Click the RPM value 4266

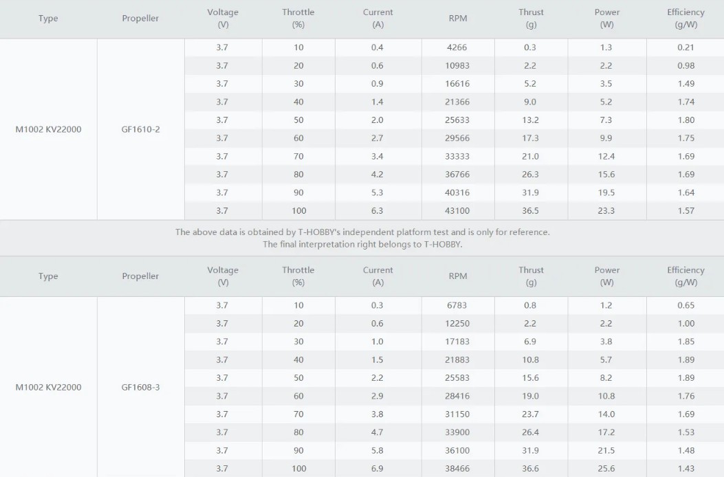point(457,47)
